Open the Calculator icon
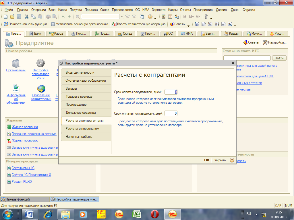Viewport: 294px width, 220px height. click(163, 17)
